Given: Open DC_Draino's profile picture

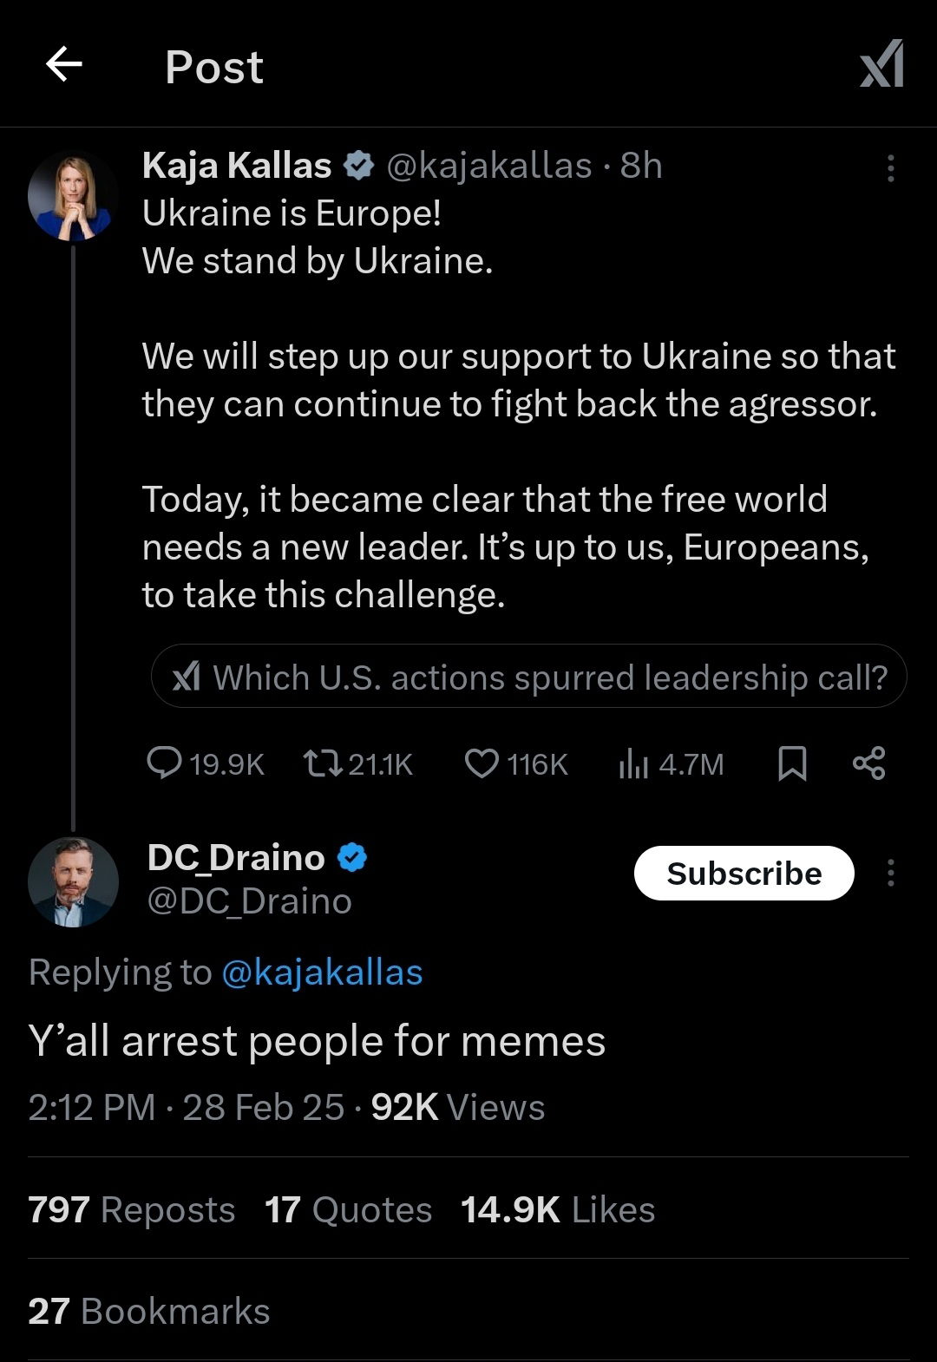Looking at the screenshot, I should (73, 882).
